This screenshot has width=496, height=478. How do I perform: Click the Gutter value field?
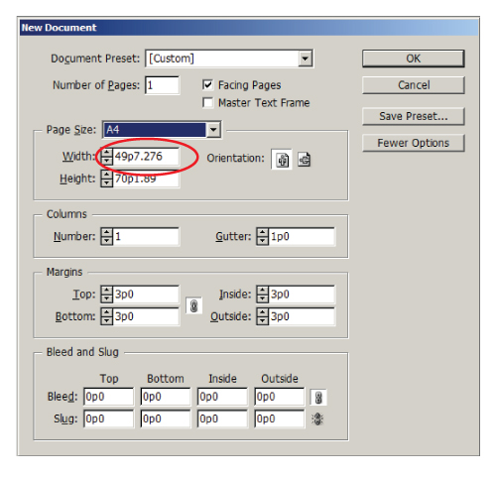302,236
